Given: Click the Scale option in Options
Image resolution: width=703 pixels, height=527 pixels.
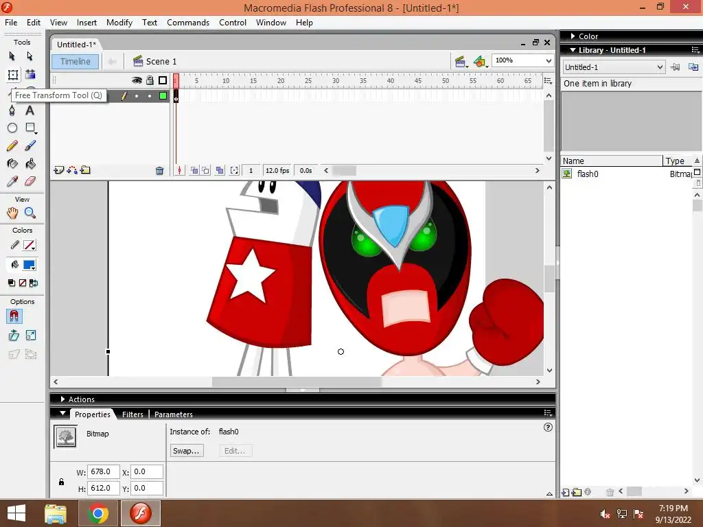Looking at the screenshot, I should 30,335.
